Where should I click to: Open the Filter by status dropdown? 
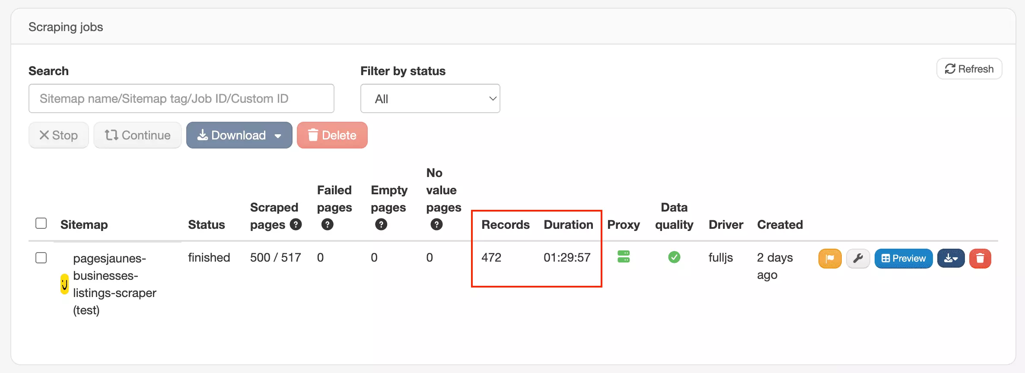pyautogui.click(x=430, y=98)
